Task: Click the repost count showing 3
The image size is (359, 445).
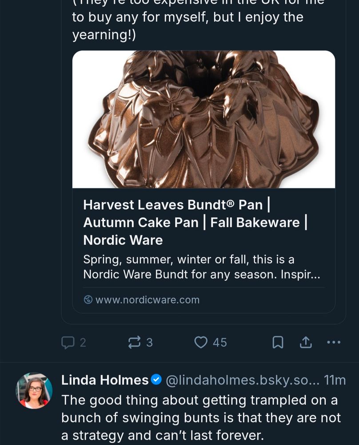Action: (x=150, y=342)
